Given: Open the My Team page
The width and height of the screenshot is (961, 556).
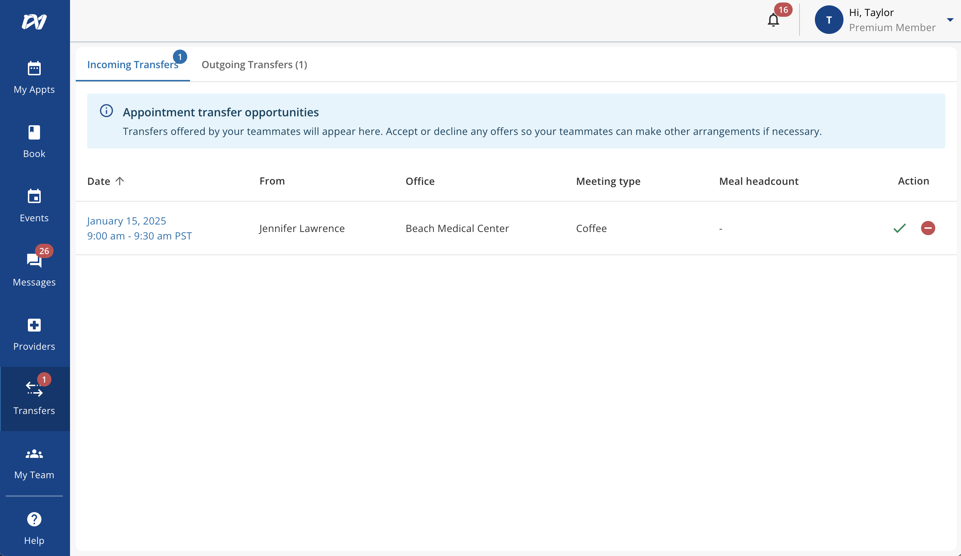Looking at the screenshot, I should (x=34, y=454).
